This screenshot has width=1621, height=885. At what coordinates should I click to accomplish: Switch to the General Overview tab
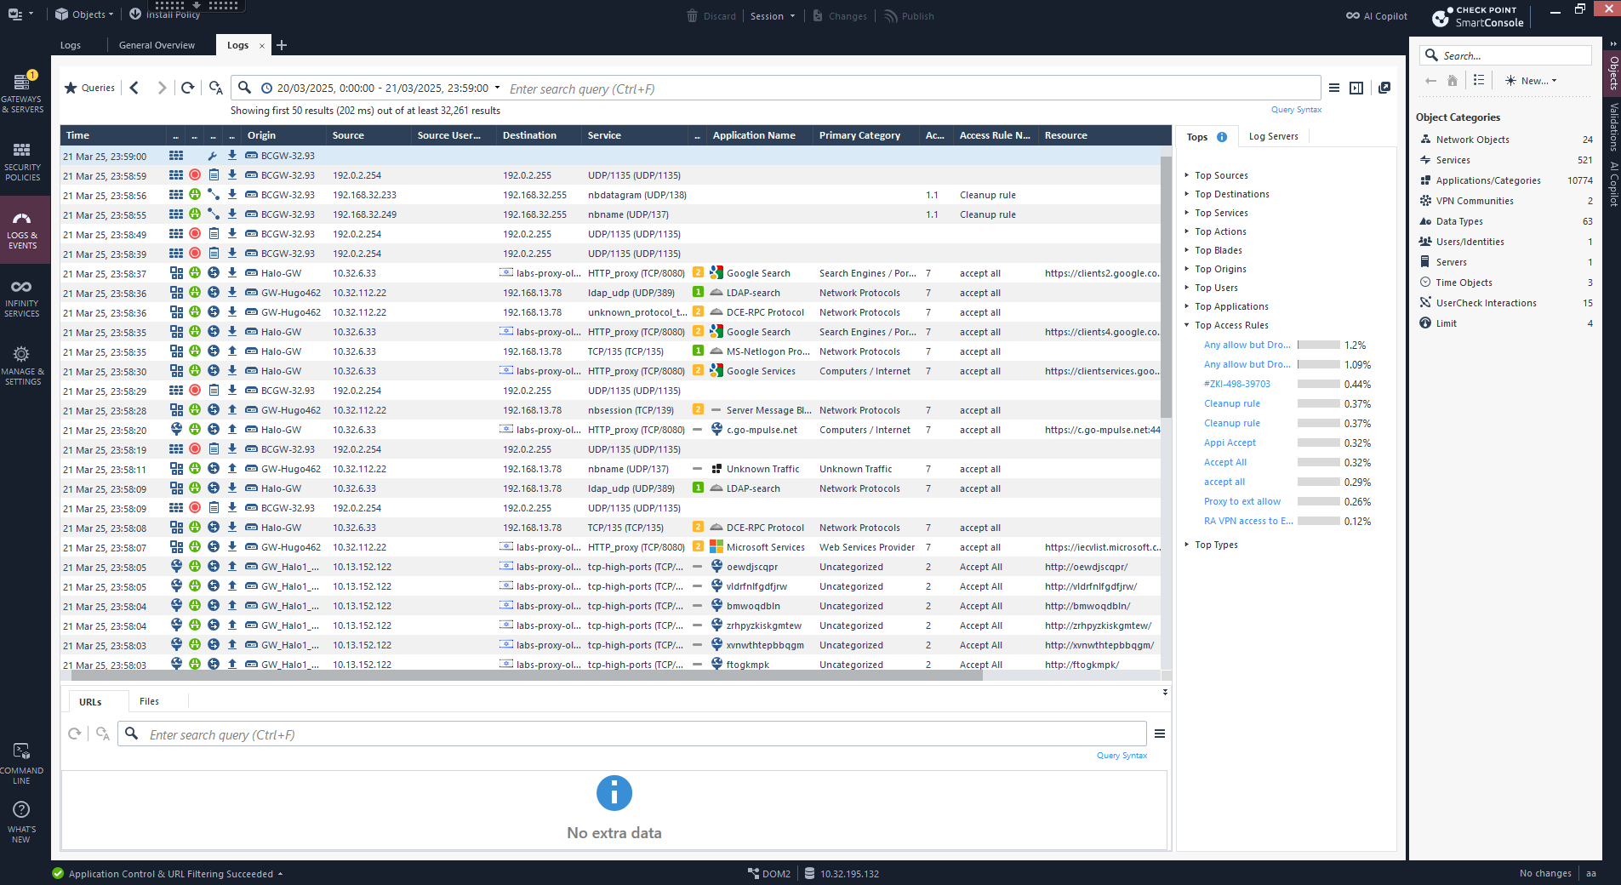click(x=157, y=45)
